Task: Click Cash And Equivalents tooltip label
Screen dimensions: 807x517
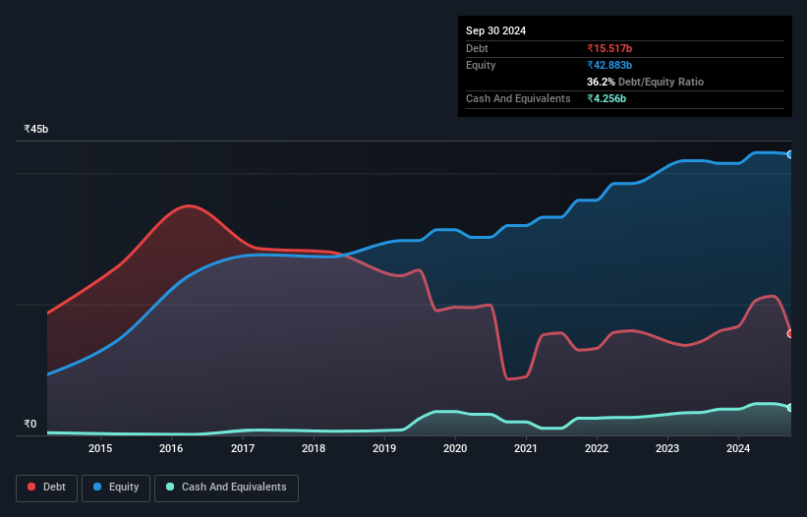Action: pos(518,98)
